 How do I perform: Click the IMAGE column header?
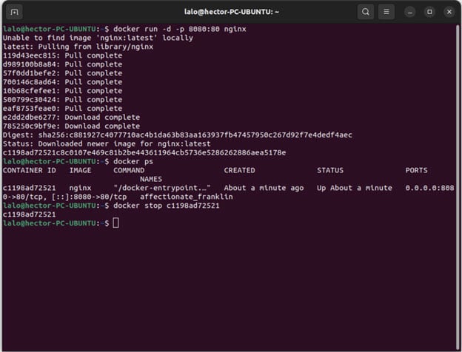(80, 170)
